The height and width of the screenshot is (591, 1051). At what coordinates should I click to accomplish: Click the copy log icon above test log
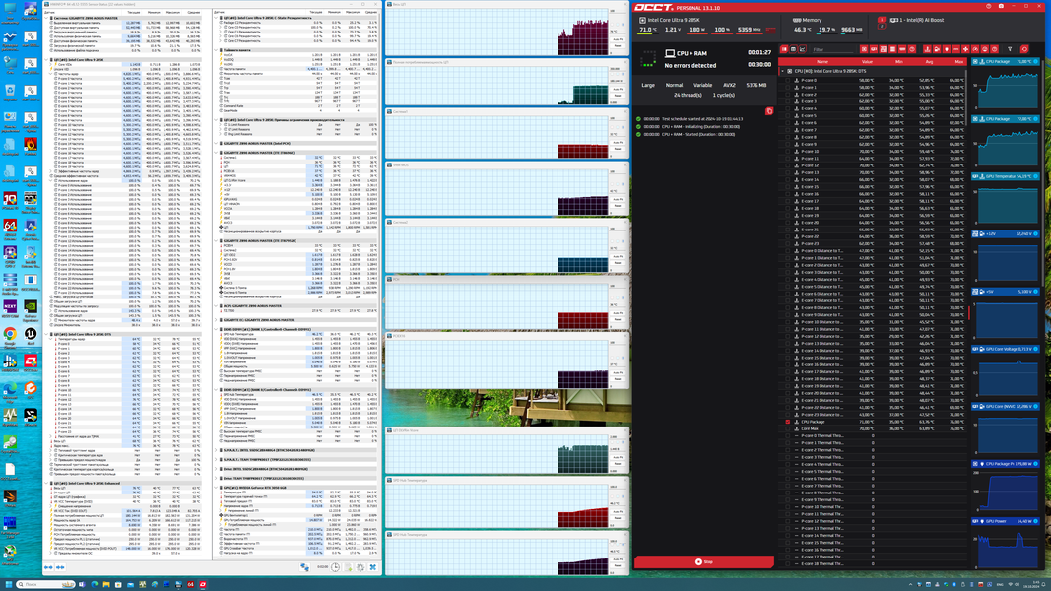[769, 111]
